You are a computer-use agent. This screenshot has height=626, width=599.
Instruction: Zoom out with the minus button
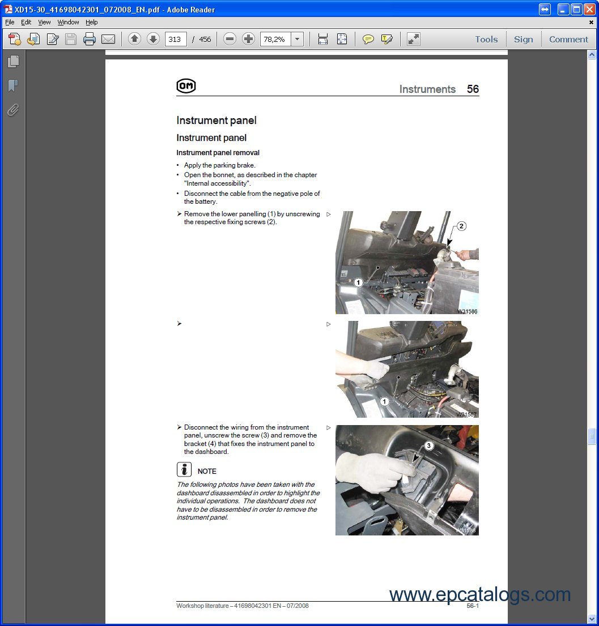[x=230, y=39]
